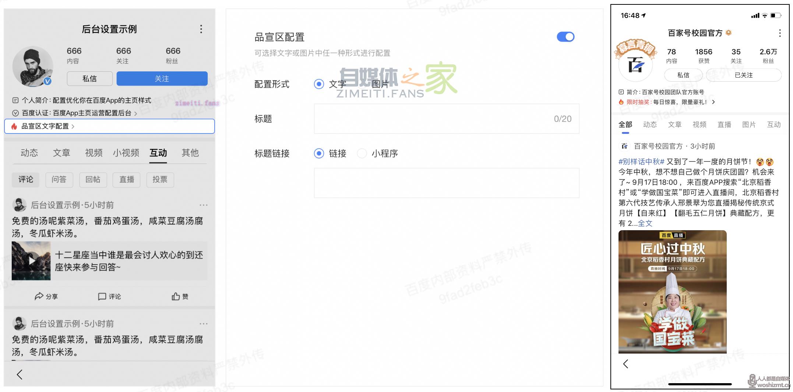Tap the back arrow in left preview panel

[x=20, y=374]
